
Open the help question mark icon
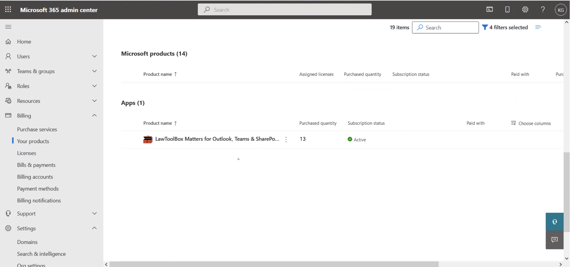pos(543,10)
